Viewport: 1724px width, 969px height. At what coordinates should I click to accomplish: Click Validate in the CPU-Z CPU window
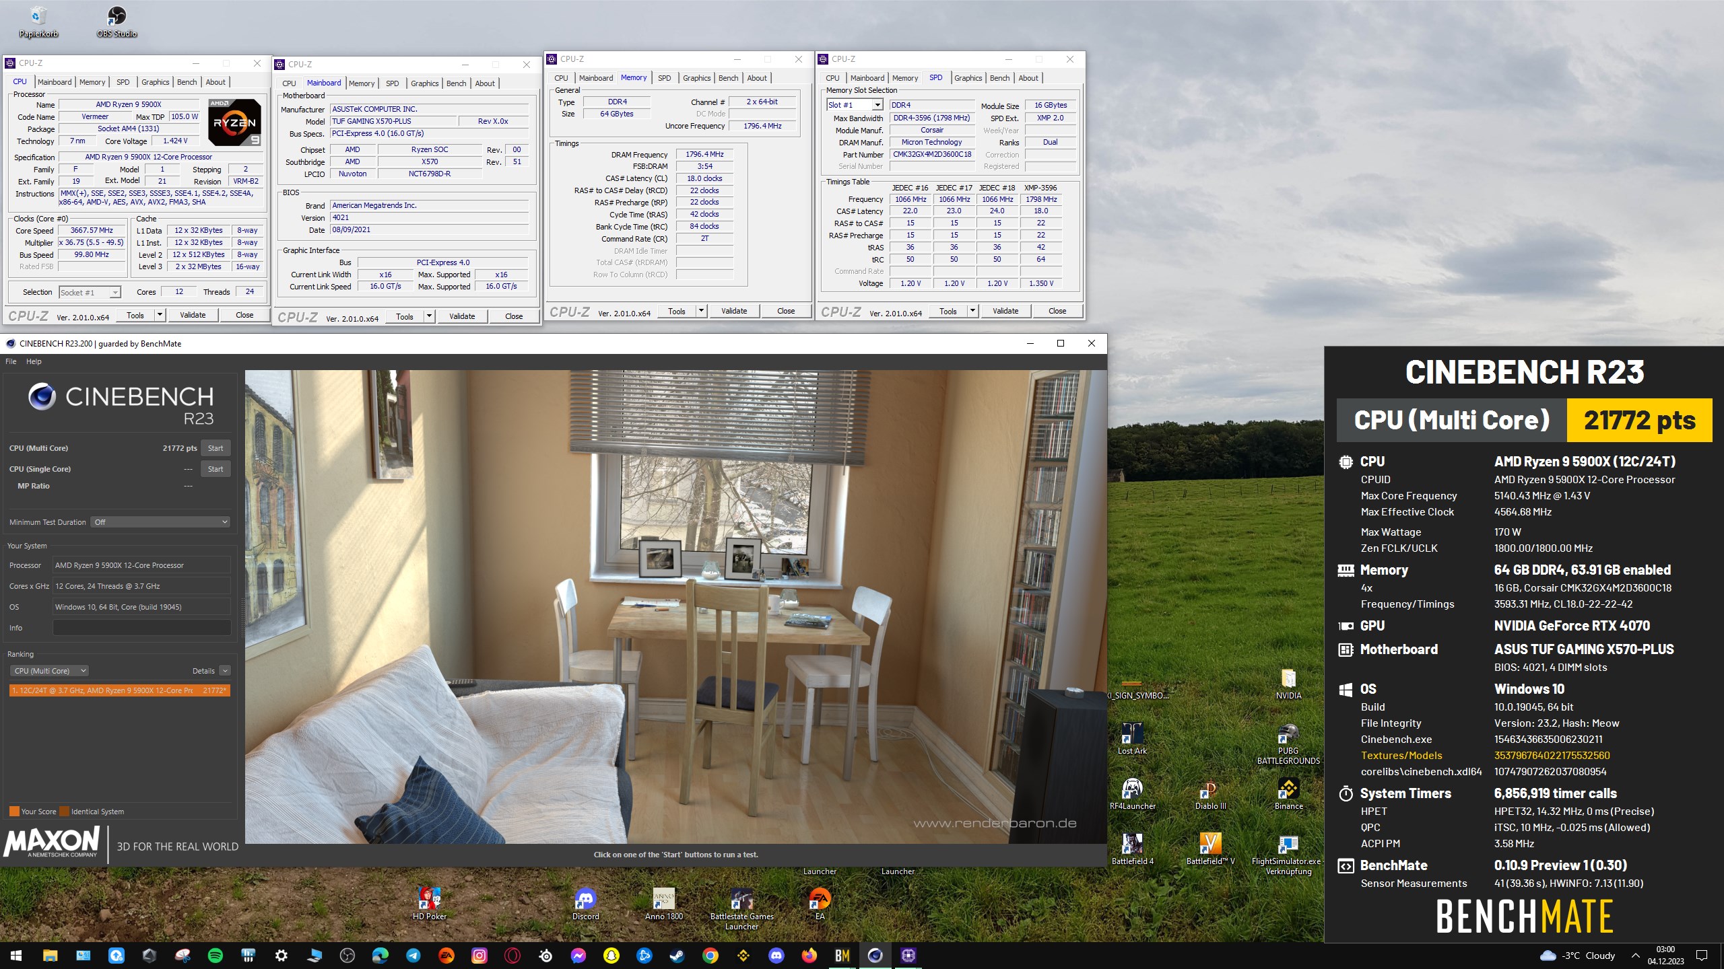pyautogui.click(x=193, y=315)
